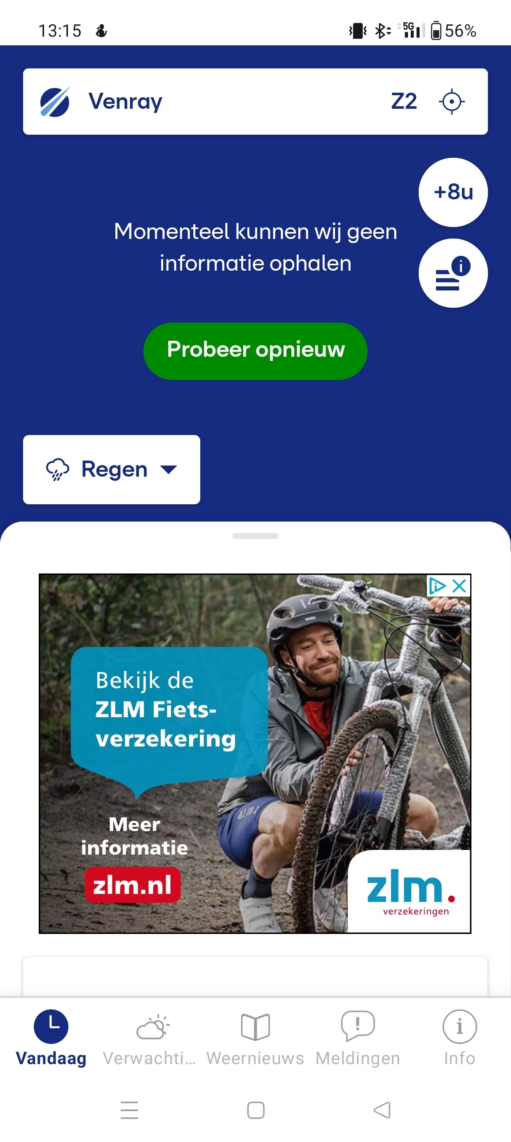The width and height of the screenshot is (511, 1142).
Task: Tap the Info circle icon
Action: click(459, 1026)
